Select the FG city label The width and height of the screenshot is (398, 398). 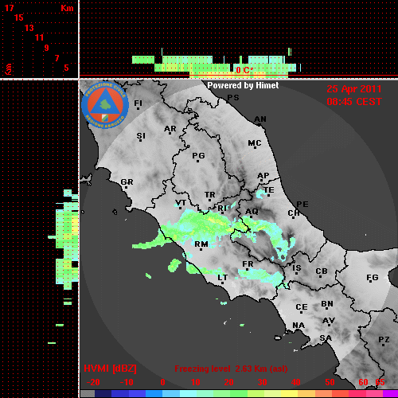373,278
